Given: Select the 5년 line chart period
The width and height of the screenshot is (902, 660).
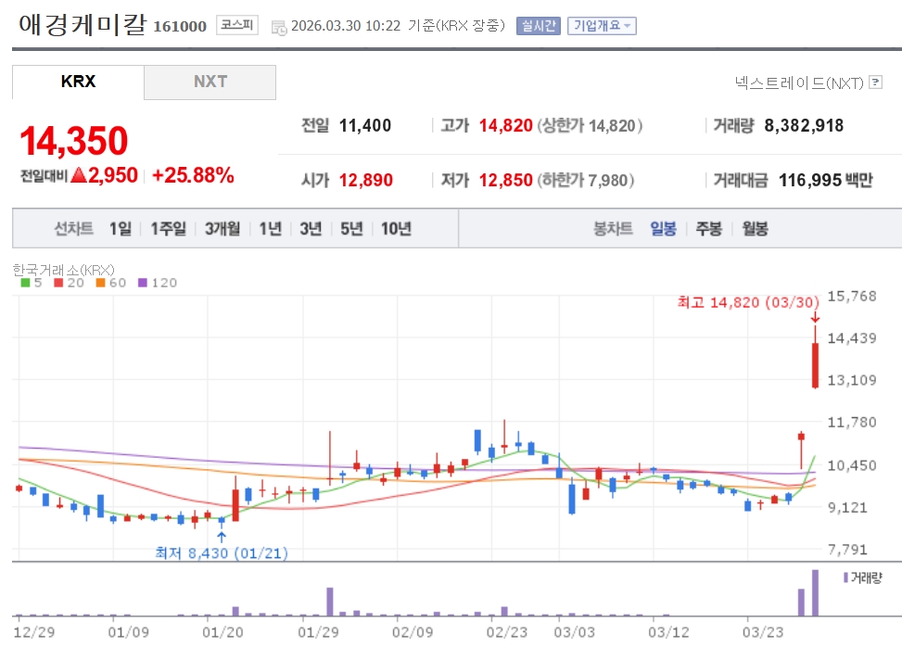Looking at the screenshot, I should point(351,228).
